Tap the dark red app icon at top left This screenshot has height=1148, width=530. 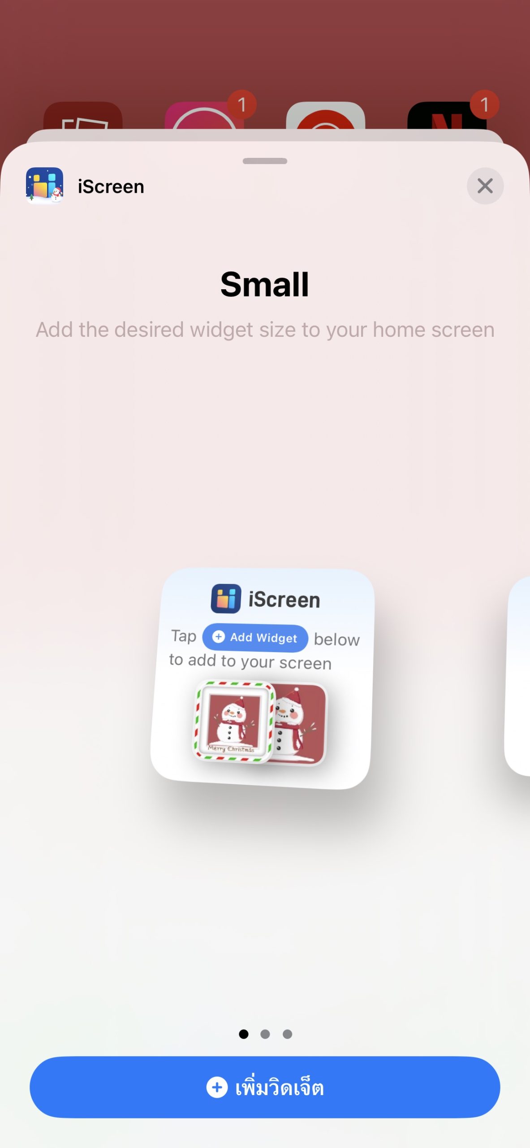click(83, 116)
